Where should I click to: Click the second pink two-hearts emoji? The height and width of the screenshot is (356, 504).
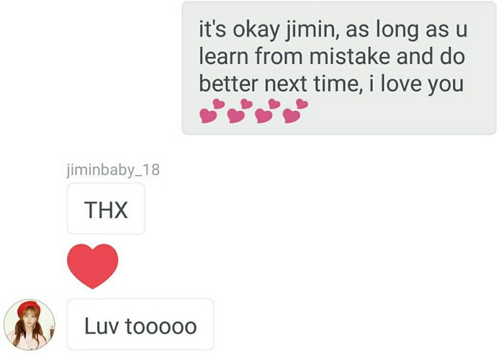[240, 111]
